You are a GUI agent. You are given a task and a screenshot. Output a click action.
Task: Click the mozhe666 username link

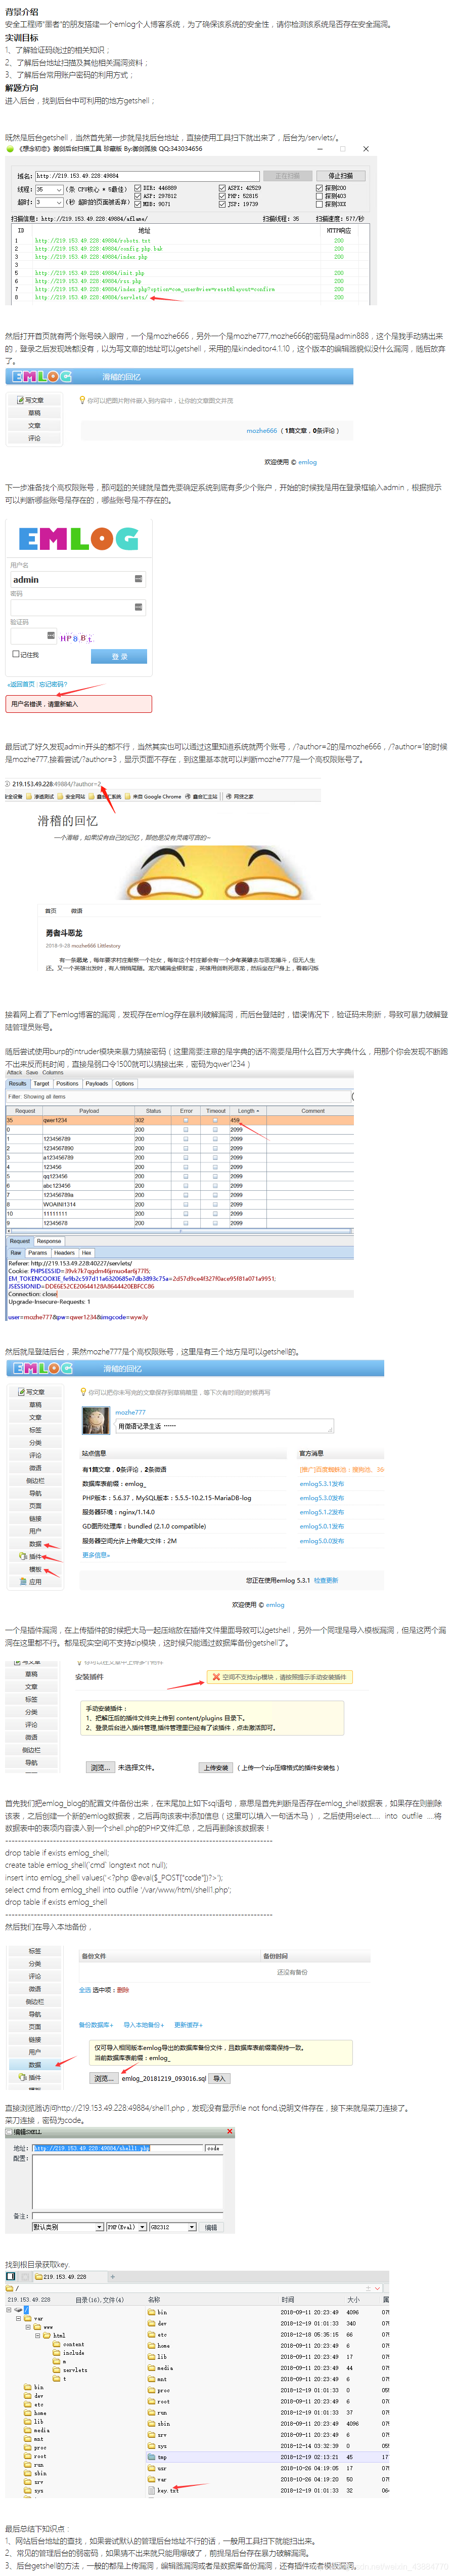(x=261, y=430)
